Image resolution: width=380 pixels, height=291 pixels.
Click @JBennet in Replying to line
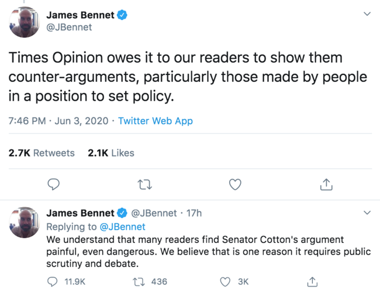(122, 227)
